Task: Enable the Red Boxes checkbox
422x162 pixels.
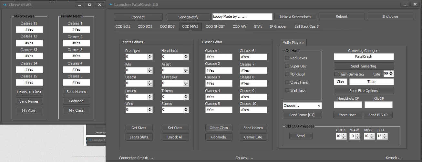Action: point(287,58)
